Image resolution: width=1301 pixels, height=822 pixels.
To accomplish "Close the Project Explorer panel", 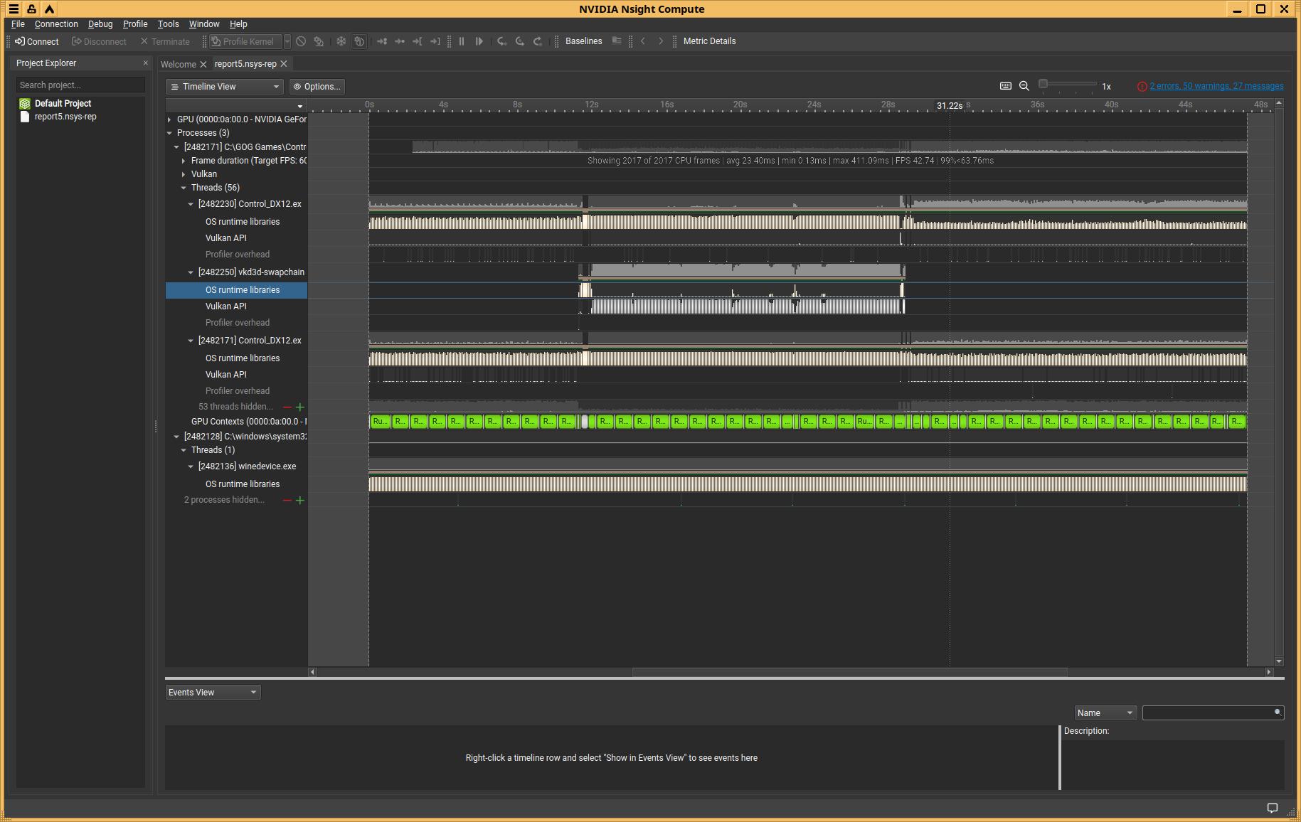I will 146,63.
